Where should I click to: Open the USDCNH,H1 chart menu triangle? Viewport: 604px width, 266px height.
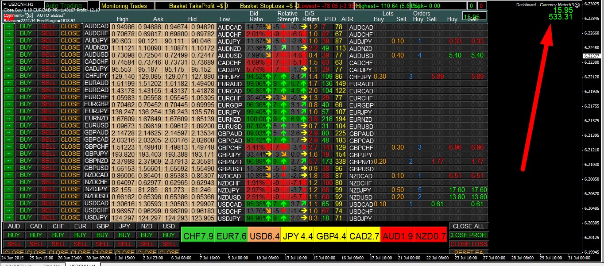4,4
